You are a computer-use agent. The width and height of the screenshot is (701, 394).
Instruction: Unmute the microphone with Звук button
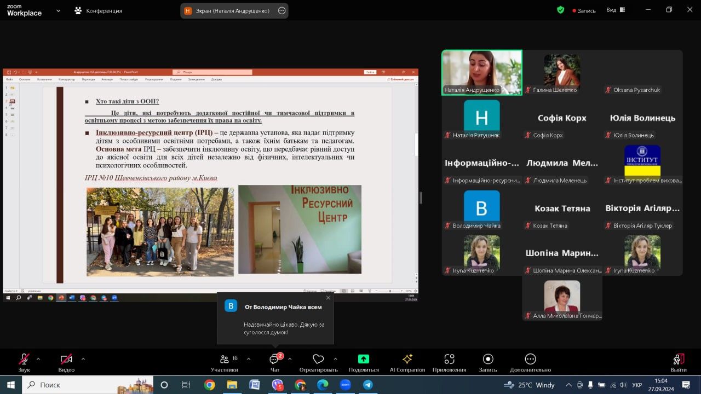coord(24,363)
